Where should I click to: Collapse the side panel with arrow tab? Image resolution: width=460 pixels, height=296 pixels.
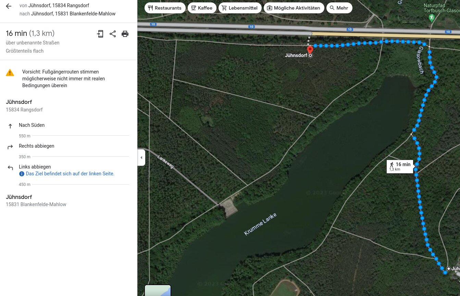pyautogui.click(x=141, y=158)
